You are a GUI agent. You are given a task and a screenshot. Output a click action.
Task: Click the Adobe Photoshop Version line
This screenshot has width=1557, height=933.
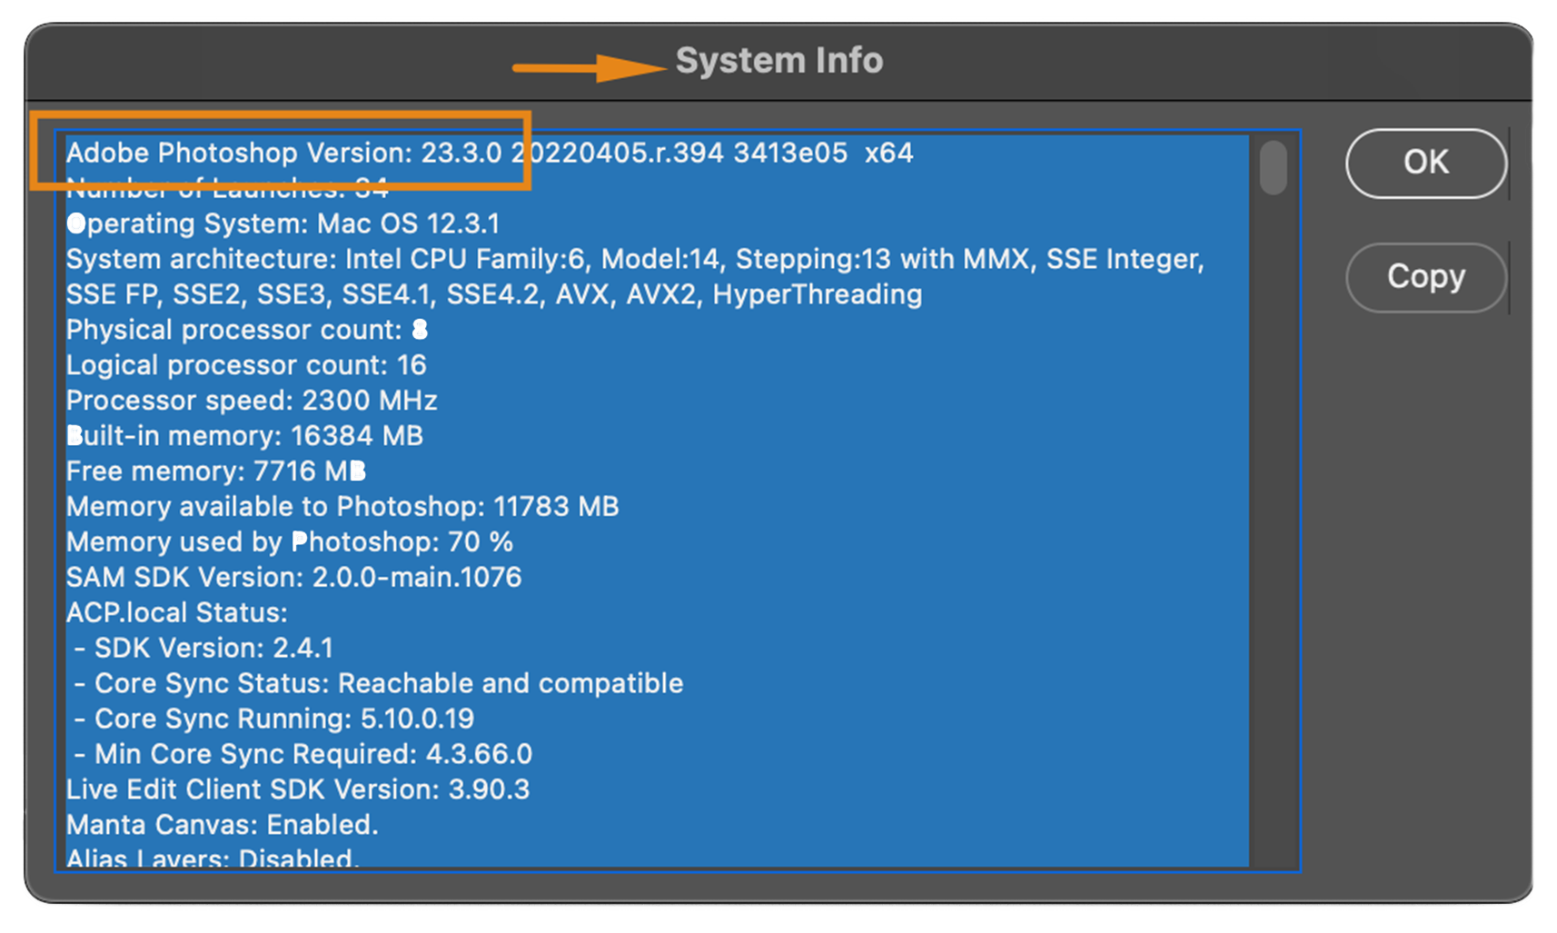coord(363,153)
